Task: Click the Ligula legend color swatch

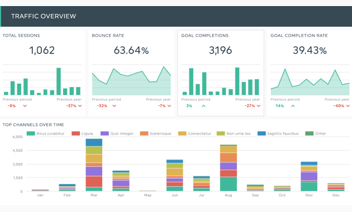Action: [75, 133]
